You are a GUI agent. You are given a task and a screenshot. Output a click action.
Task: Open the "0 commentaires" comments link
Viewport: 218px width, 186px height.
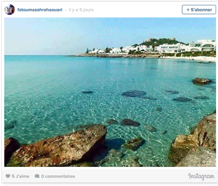click(58, 176)
